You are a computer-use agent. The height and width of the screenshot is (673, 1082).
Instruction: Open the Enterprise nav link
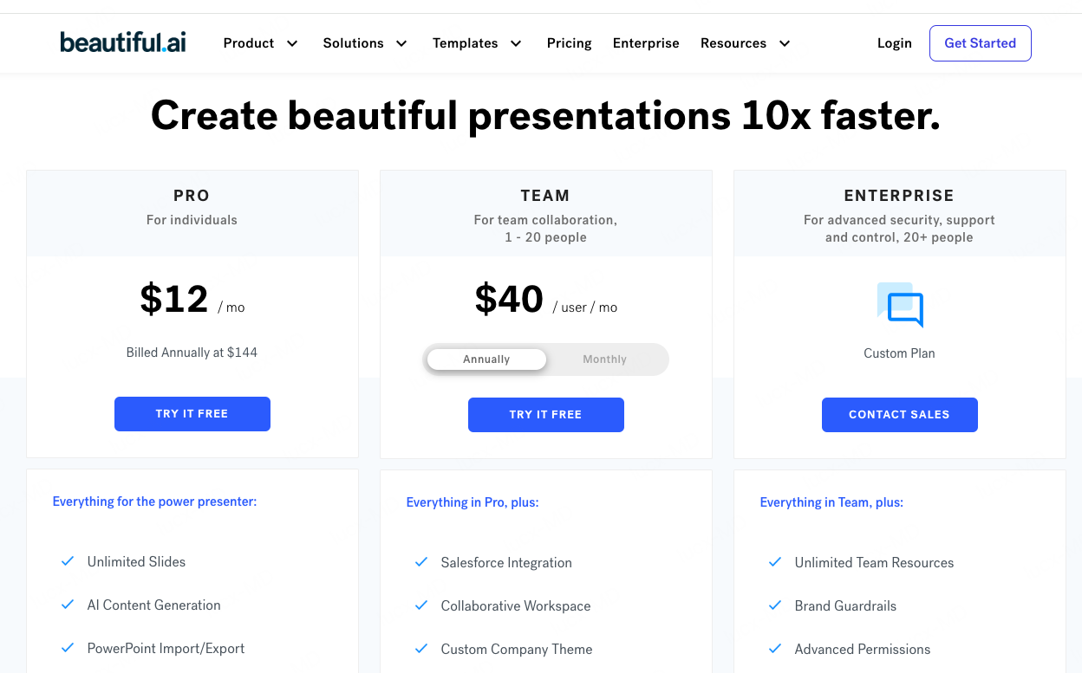646,43
